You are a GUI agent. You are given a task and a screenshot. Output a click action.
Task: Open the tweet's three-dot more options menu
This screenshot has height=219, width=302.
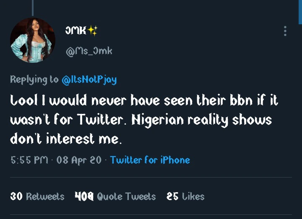coord(285,31)
